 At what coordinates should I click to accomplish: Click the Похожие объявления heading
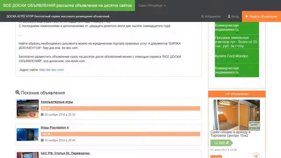click(43, 93)
